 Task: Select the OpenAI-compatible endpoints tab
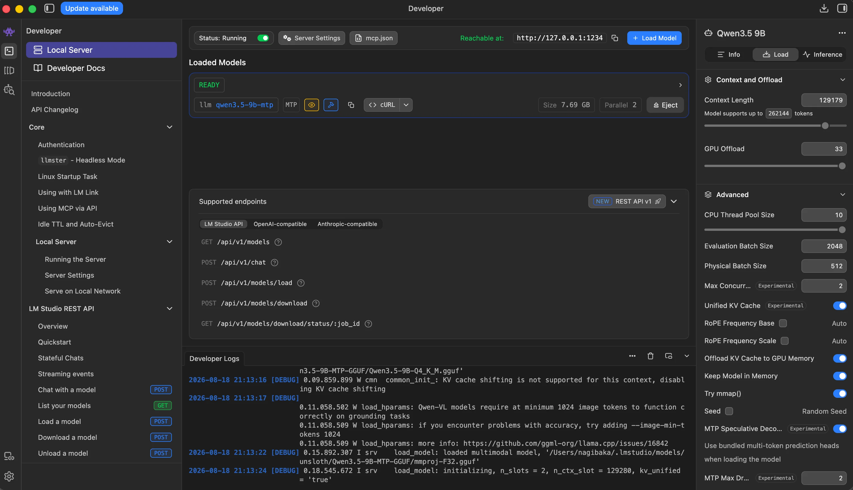[x=280, y=224]
